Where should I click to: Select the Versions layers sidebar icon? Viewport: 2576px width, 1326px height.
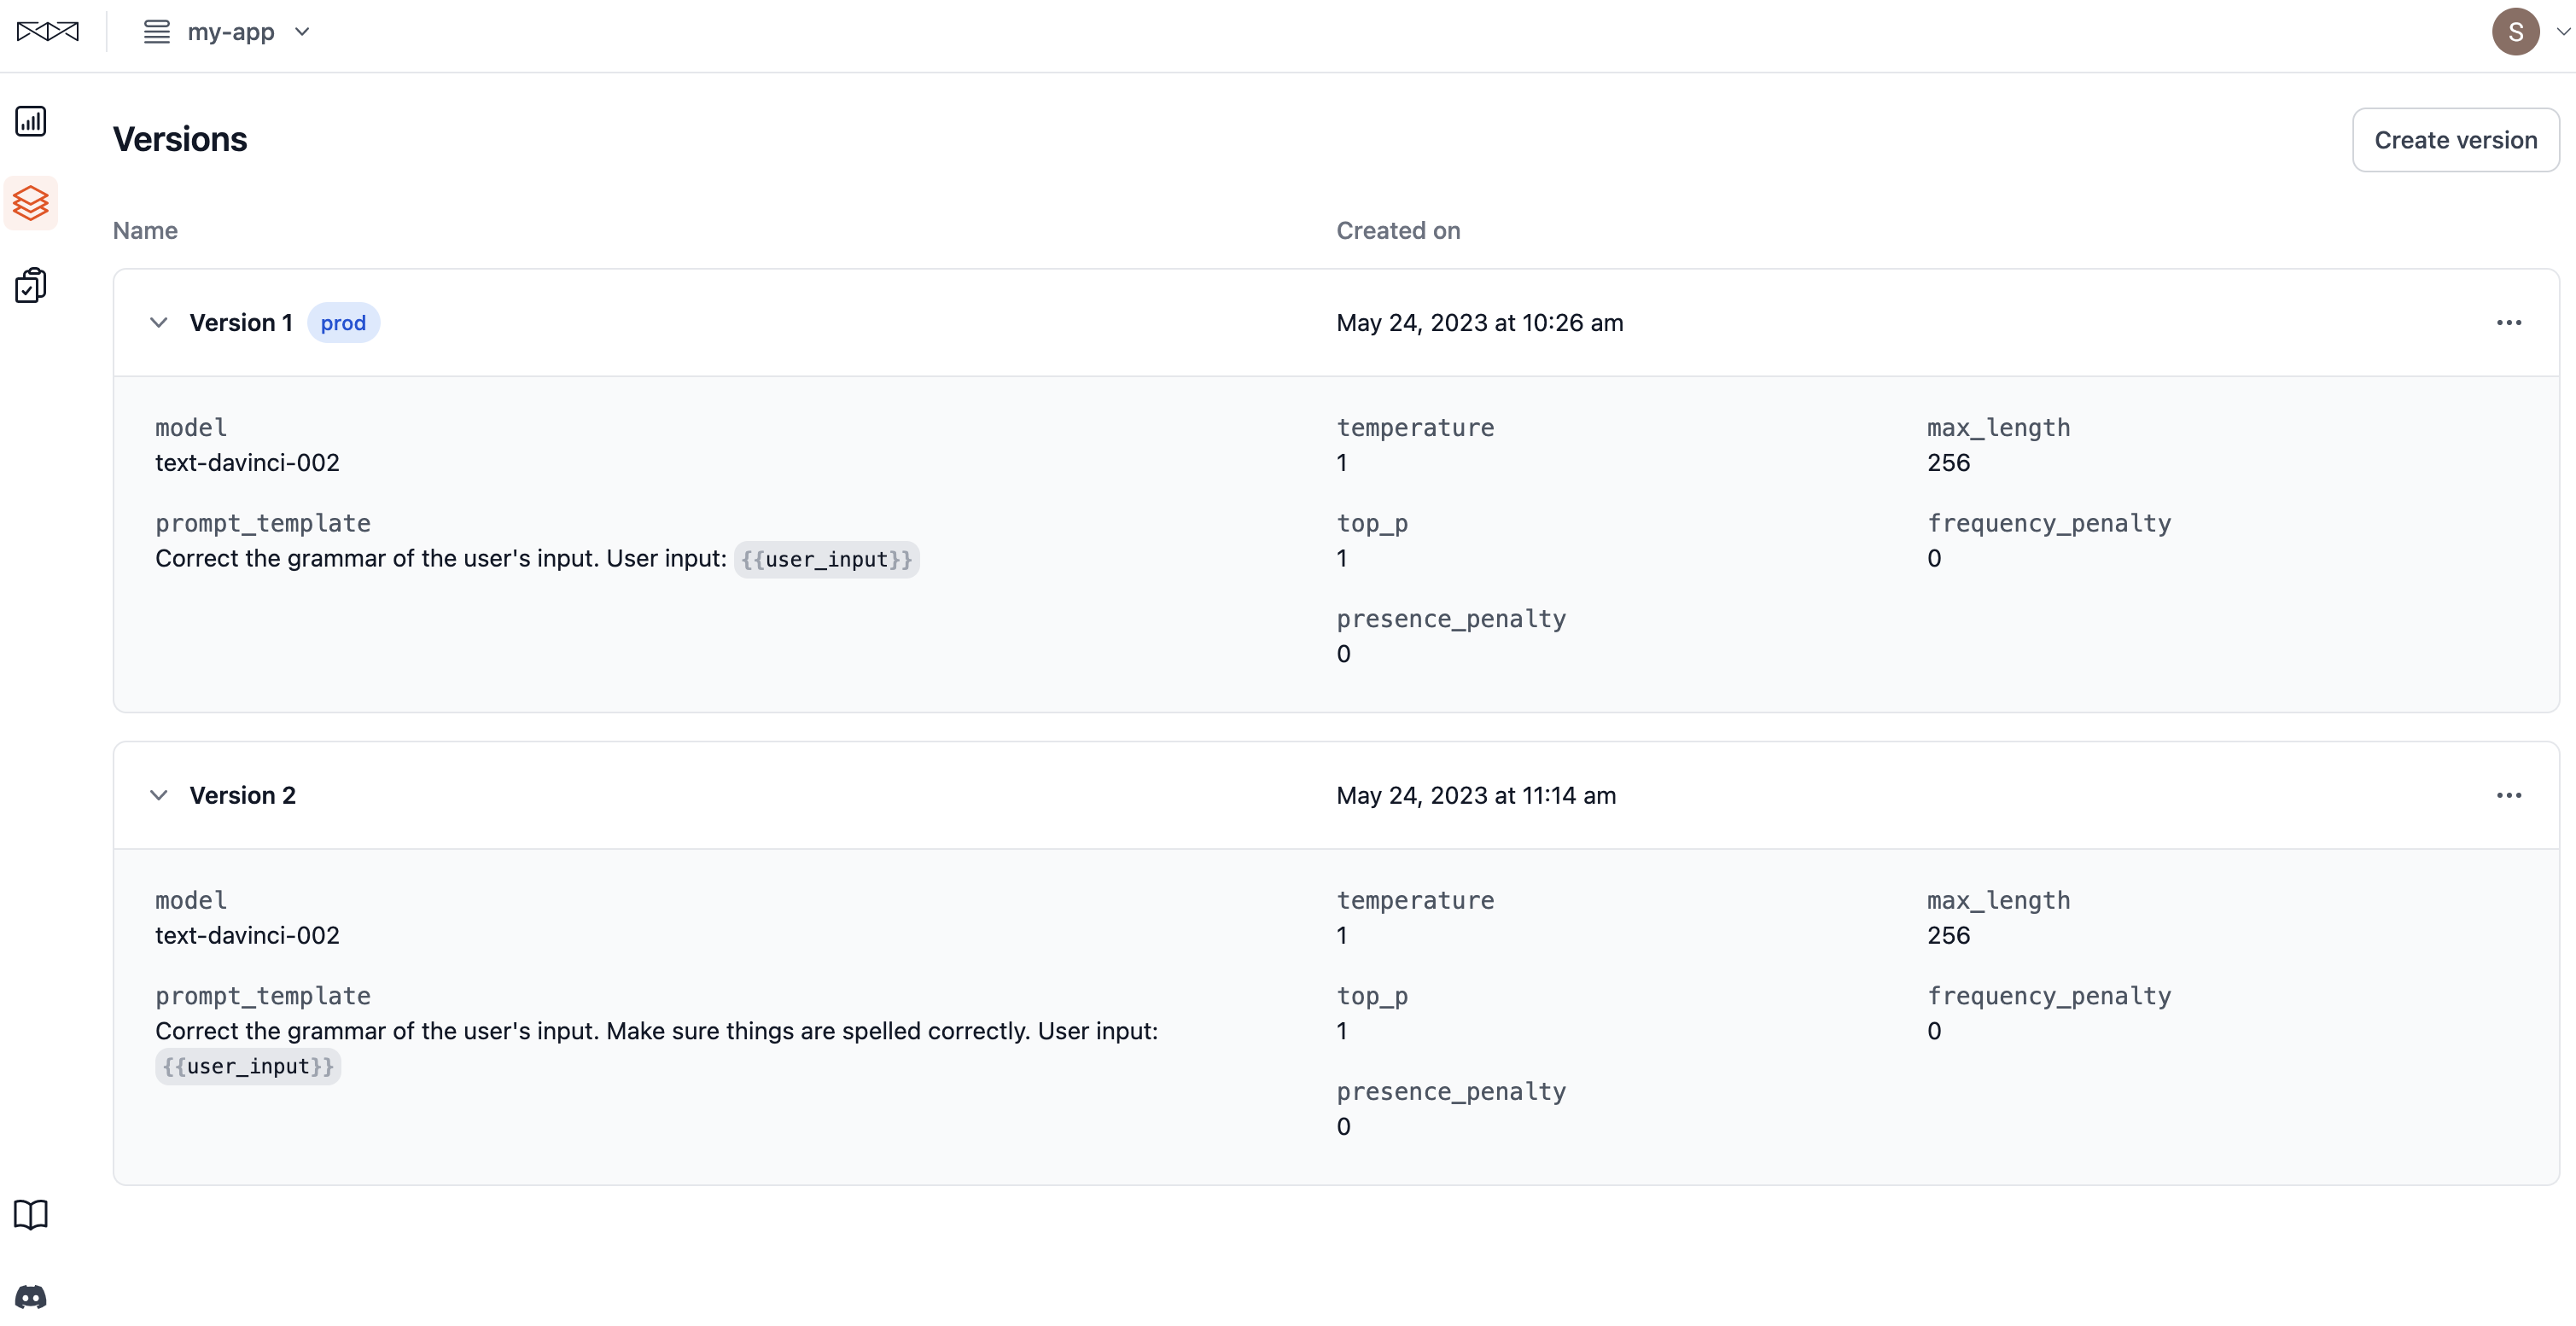tap(31, 203)
